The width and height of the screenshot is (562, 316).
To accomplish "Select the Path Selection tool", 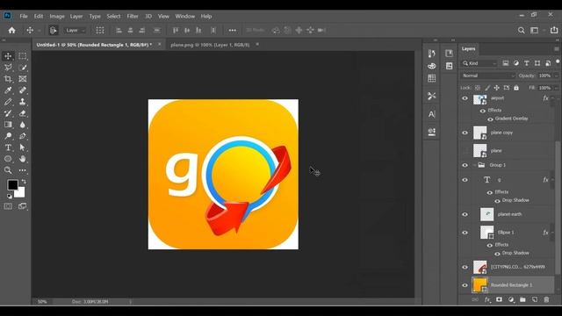I will (23, 147).
